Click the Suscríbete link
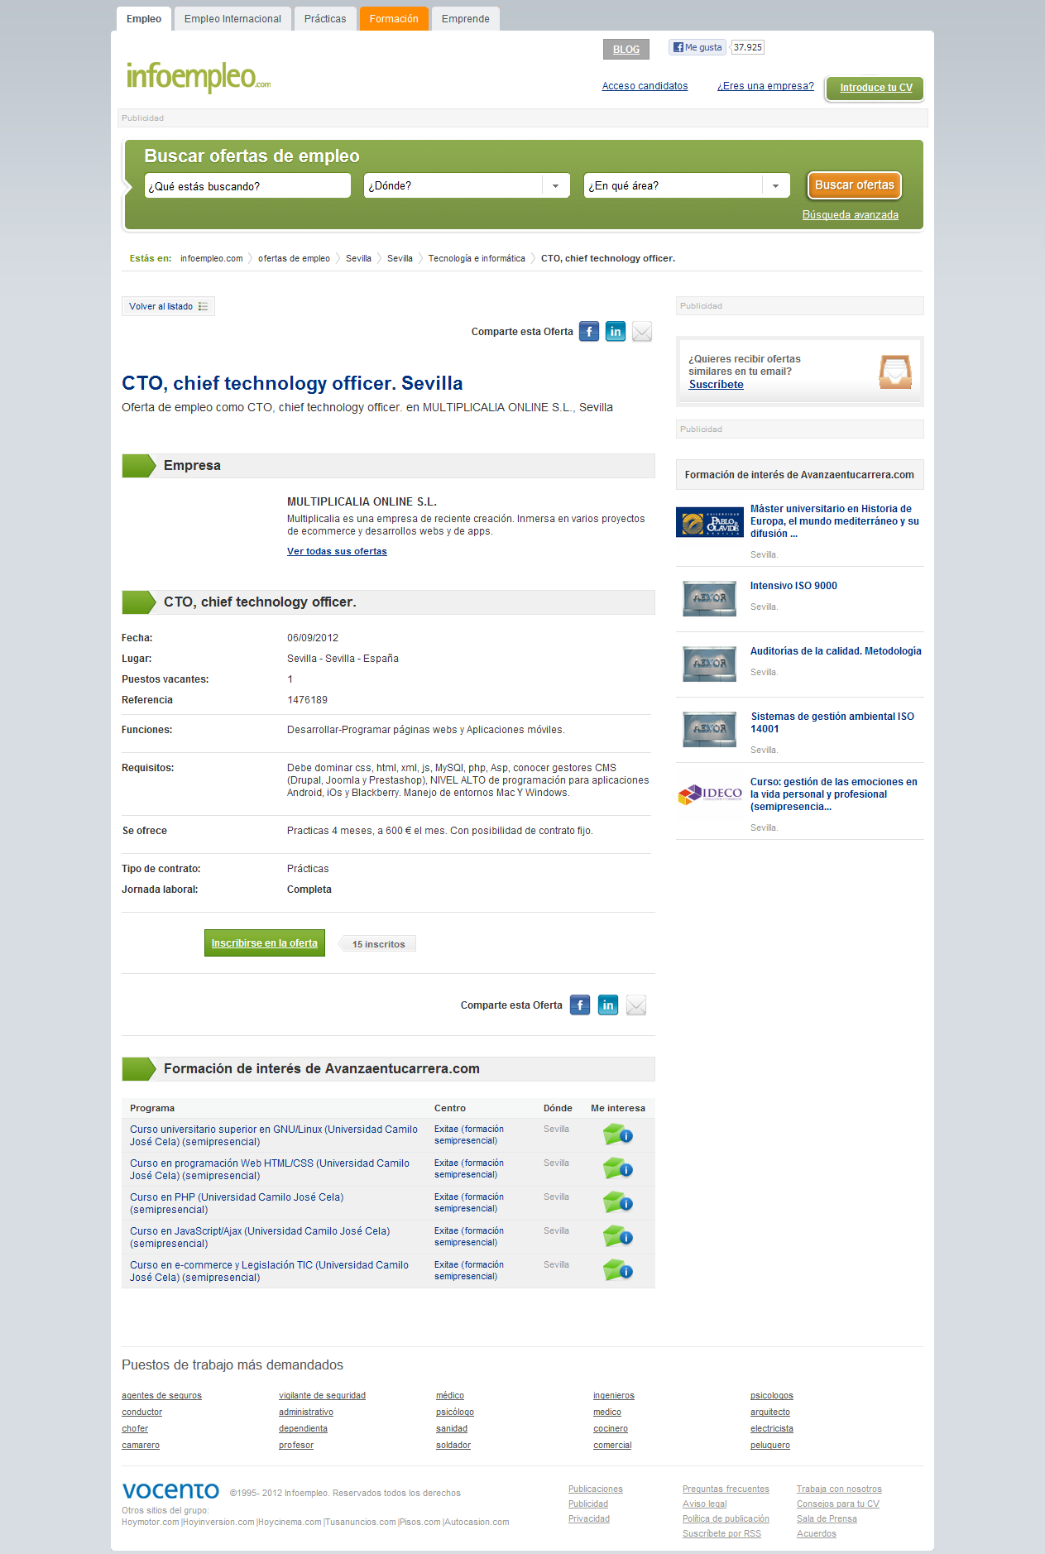Viewport: 1045px width, 1554px height. click(717, 385)
